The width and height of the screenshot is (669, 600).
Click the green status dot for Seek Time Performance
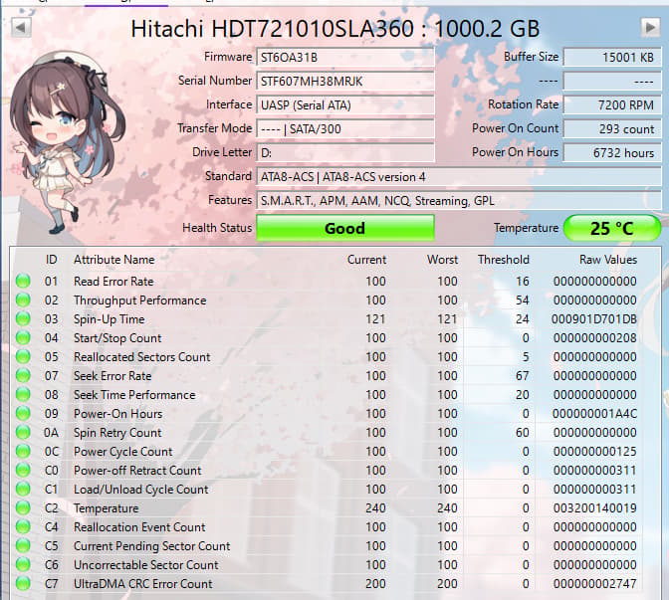point(23,394)
